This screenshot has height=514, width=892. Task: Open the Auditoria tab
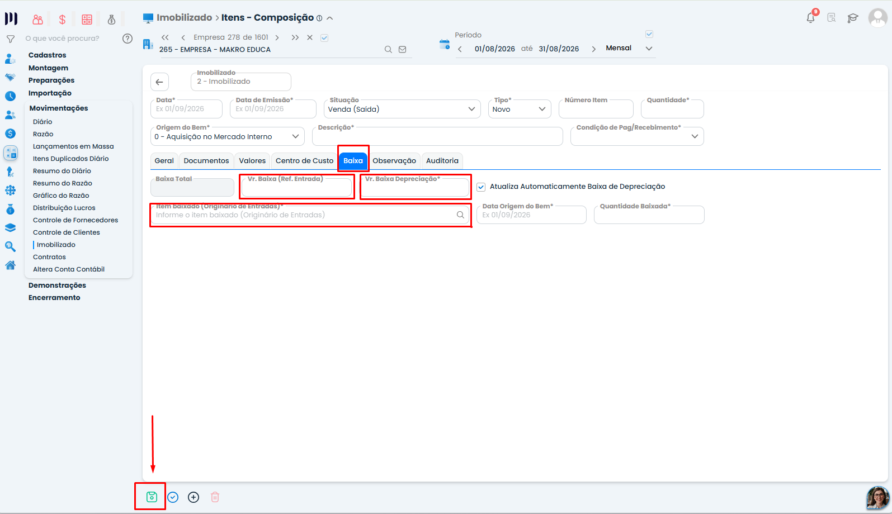click(x=442, y=161)
